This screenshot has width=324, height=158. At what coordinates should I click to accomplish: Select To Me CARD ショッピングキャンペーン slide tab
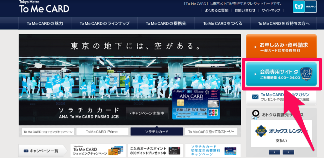[x=48, y=131]
